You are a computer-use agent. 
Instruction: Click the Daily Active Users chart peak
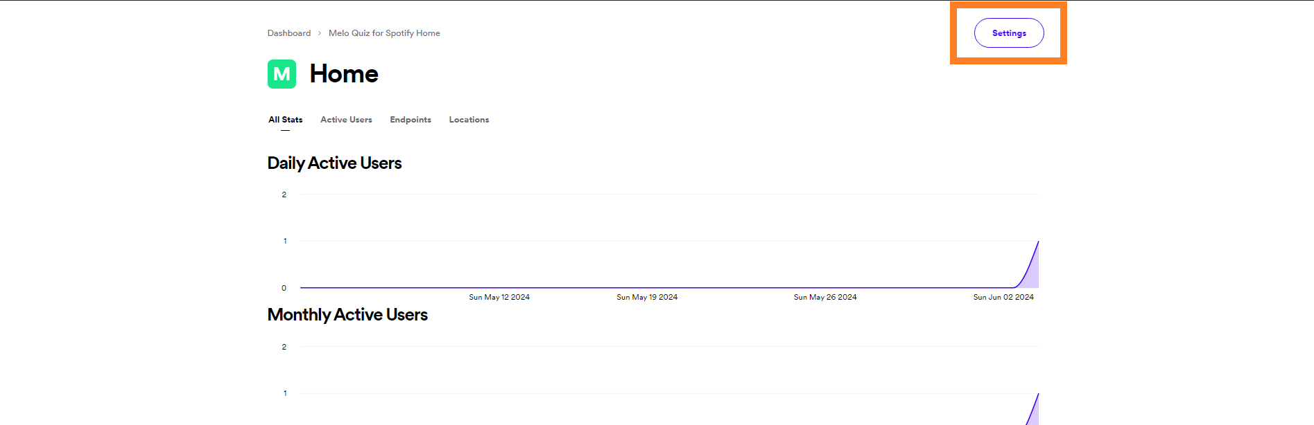(x=1037, y=242)
